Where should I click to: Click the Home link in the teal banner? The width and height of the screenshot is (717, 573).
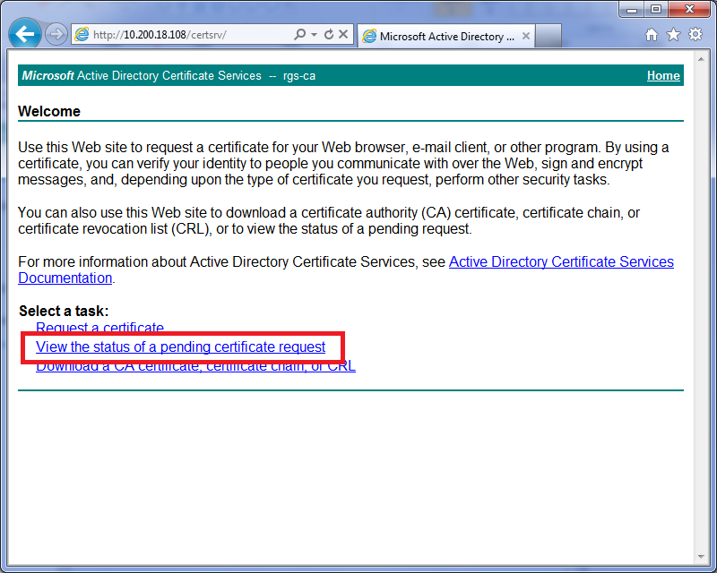pos(663,76)
